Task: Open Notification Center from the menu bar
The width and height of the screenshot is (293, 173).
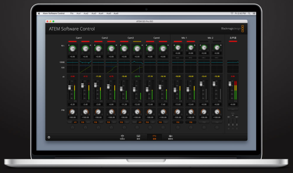Action: coord(254,13)
